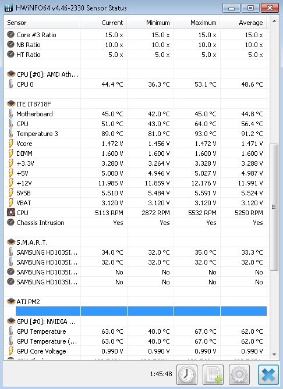Click the clock reset timer icon
Image resolution: width=283 pixels, height=389 pixels.
187,374
